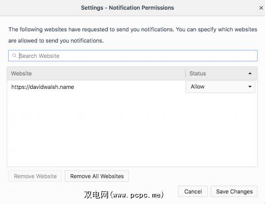
Task: Open the Allow status dropdown
Action: coord(220,87)
